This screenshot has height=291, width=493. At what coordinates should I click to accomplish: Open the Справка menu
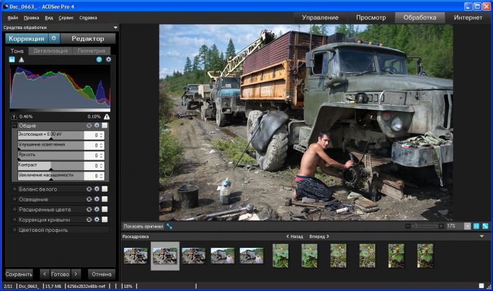pos(88,18)
